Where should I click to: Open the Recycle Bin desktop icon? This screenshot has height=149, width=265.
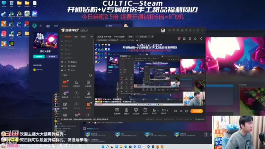click(12, 4)
